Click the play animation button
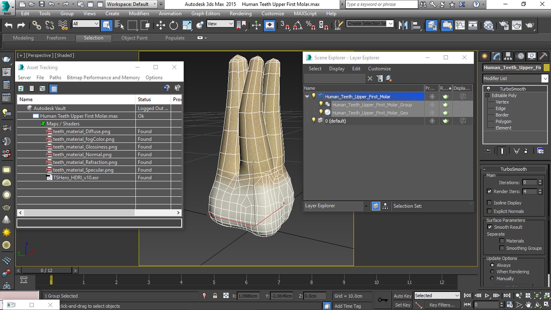The image size is (551, 310). point(487,295)
